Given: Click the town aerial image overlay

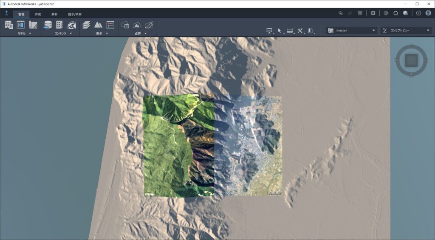Looking at the screenshot, I should (248, 145).
